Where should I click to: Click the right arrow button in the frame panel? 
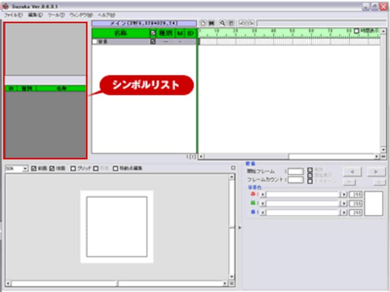pos(375,171)
